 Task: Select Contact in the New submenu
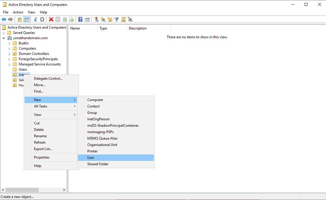(x=116, y=106)
